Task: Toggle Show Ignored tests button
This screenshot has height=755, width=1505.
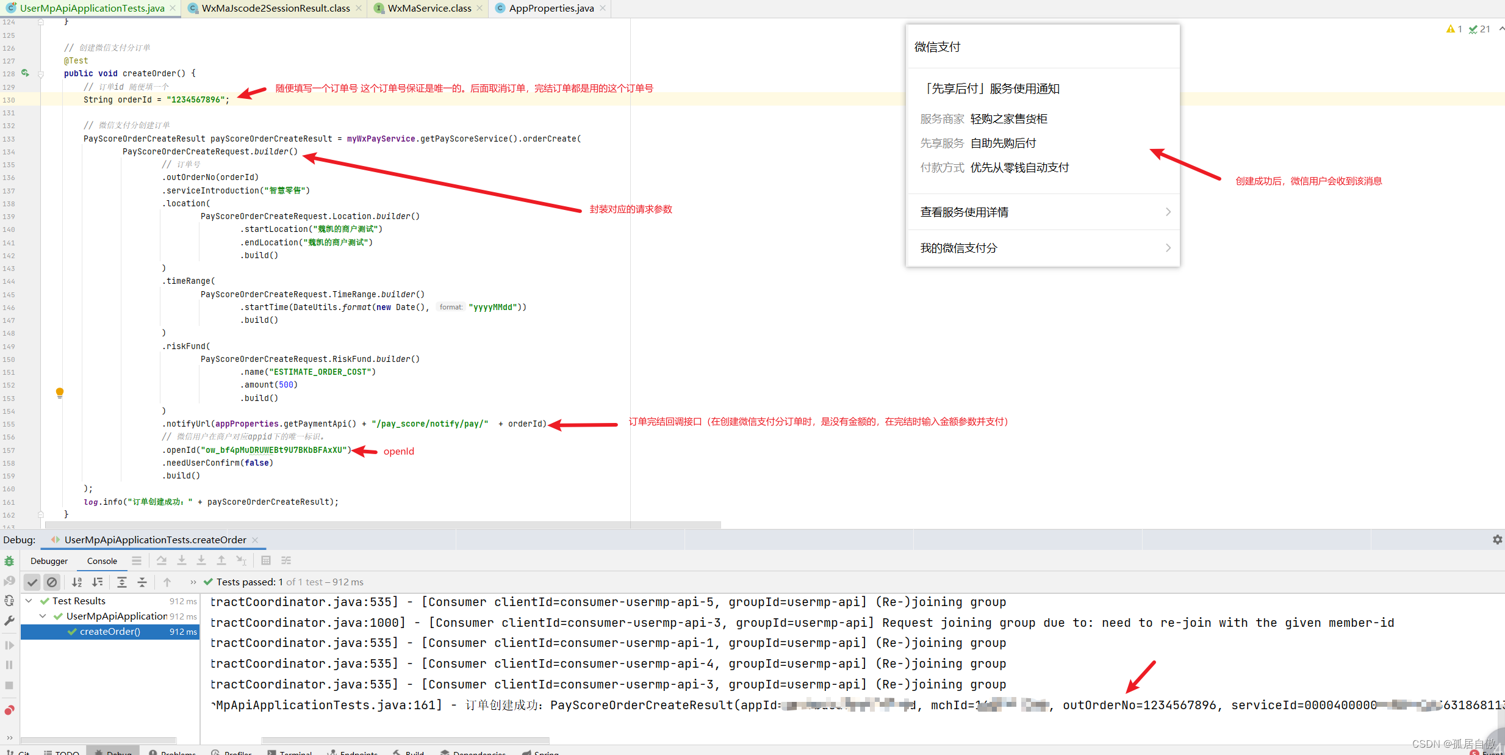Action: (52, 582)
